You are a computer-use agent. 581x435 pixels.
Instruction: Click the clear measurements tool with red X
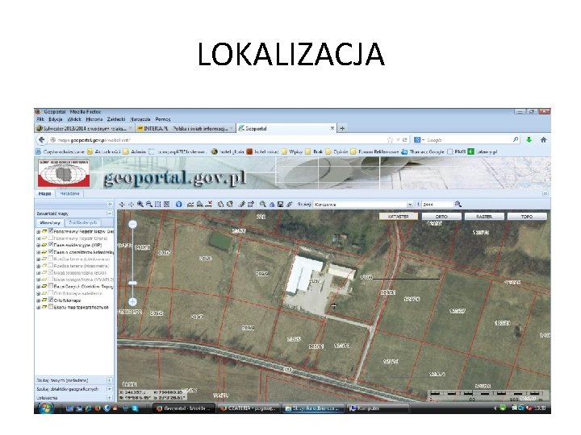(209, 204)
